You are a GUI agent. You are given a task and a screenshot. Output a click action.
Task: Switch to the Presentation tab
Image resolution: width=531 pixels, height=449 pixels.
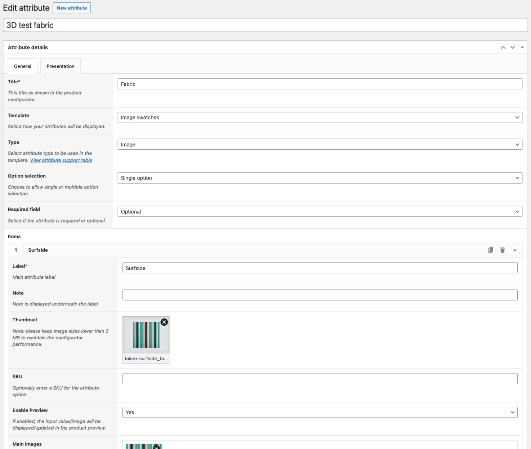tap(61, 66)
